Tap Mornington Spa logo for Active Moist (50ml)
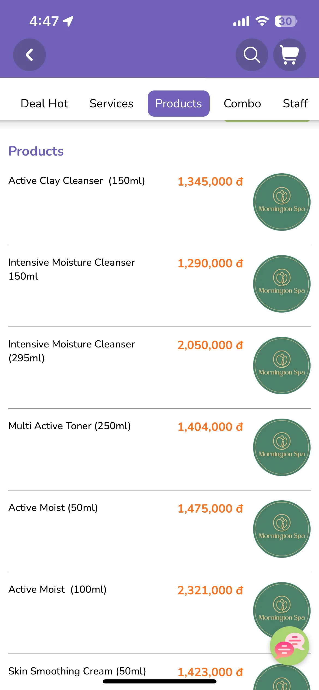Viewport: 319px width, 690px height. (282, 529)
